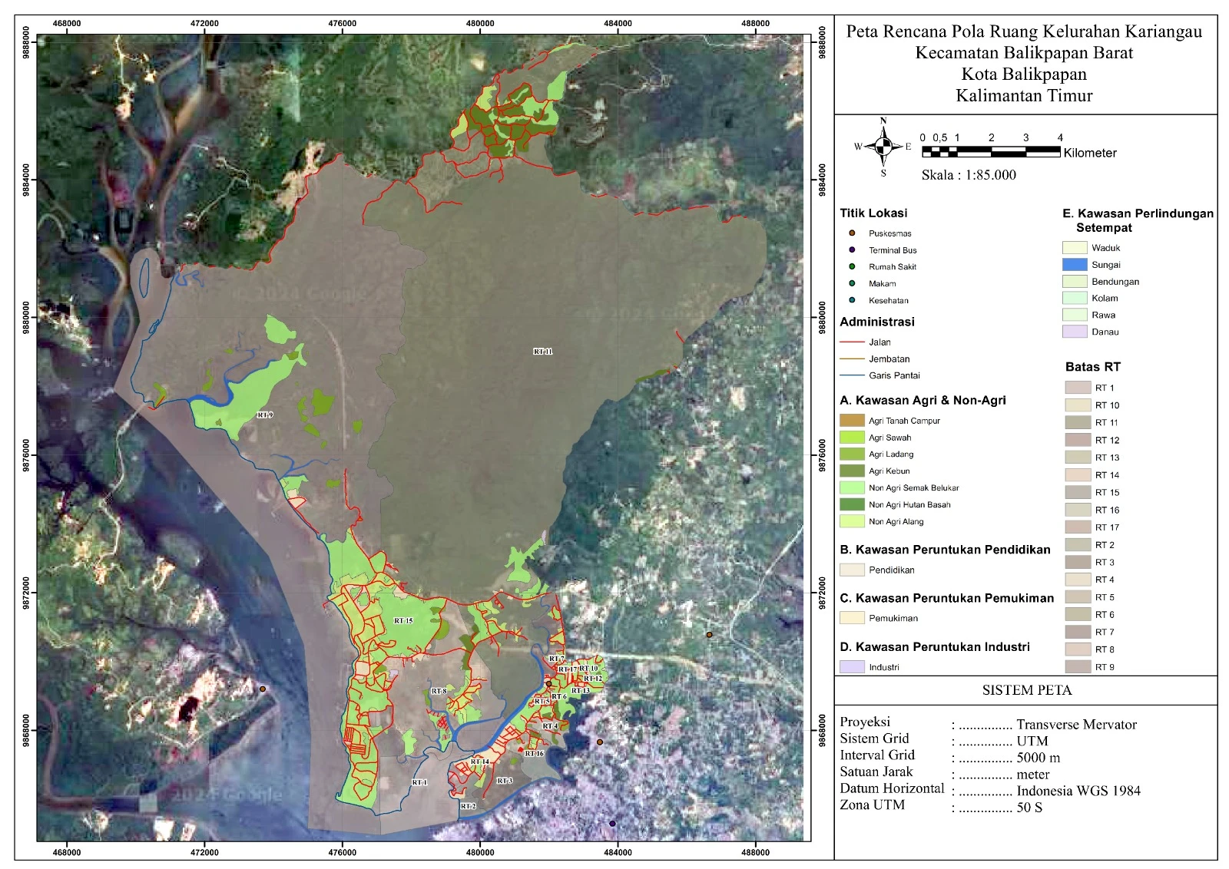Click the 'Administrasi' legend heading
The image size is (1229, 869).
click(x=877, y=322)
